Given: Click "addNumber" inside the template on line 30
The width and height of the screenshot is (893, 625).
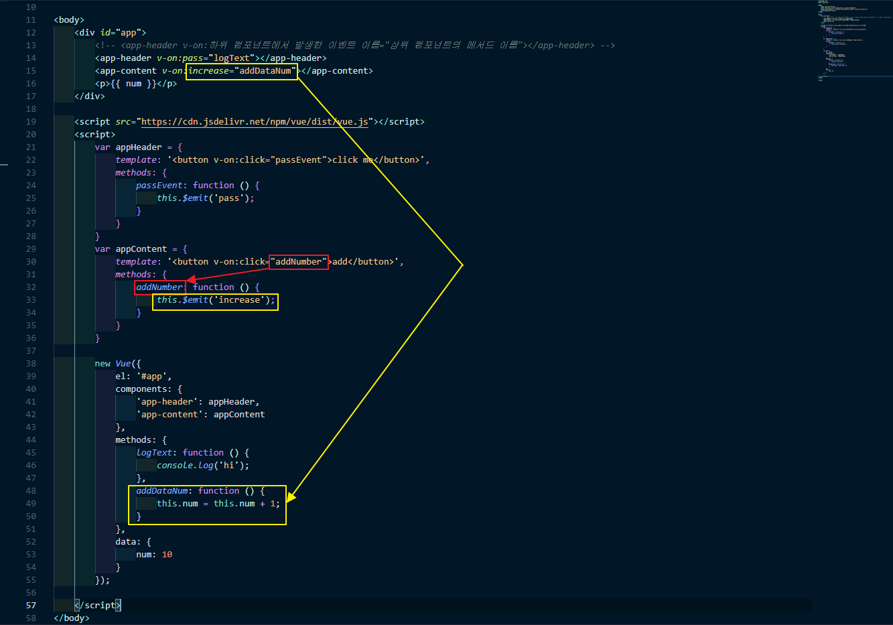Looking at the screenshot, I should 299,262.
